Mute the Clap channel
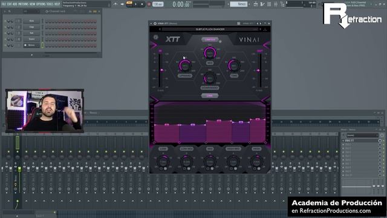This screenshot has height=218, width=387. (5, 27)
